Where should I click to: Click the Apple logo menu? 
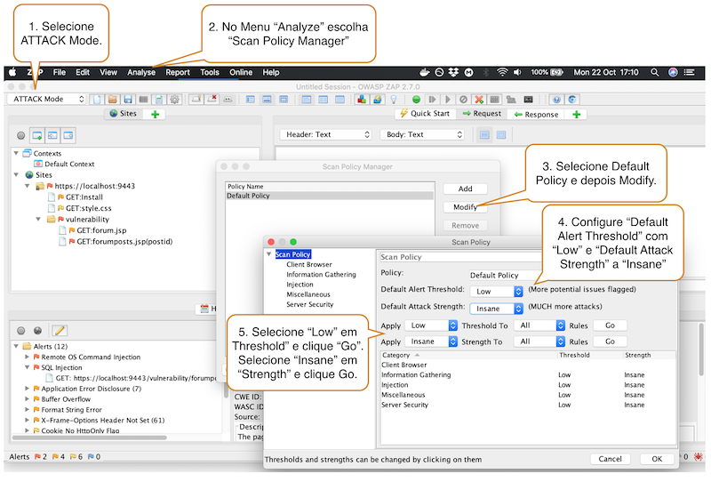pos(12,73)
